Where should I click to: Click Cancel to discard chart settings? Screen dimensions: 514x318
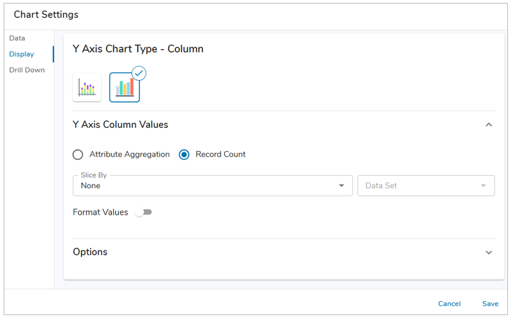pos(449,304)
